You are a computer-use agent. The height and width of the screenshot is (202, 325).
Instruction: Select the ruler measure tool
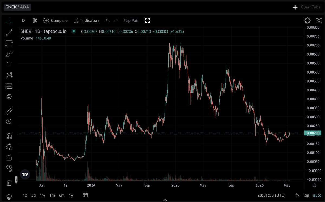point(9,111)
